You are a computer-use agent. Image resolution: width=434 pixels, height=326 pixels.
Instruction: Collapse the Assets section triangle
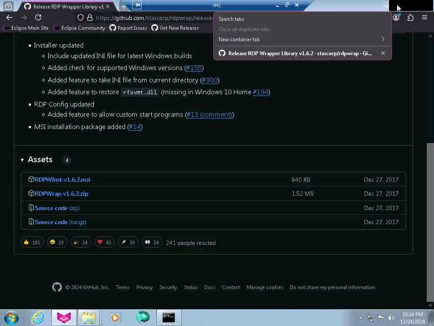tap(22, 160)
